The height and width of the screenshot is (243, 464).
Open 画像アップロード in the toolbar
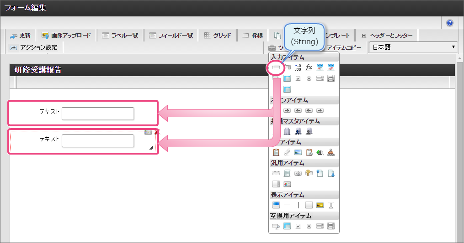pos(66,36)
